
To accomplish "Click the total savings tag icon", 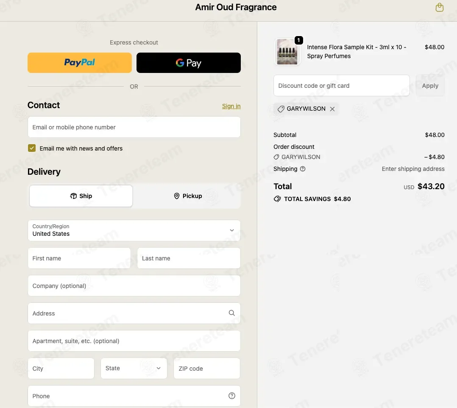I will point(277,199).
